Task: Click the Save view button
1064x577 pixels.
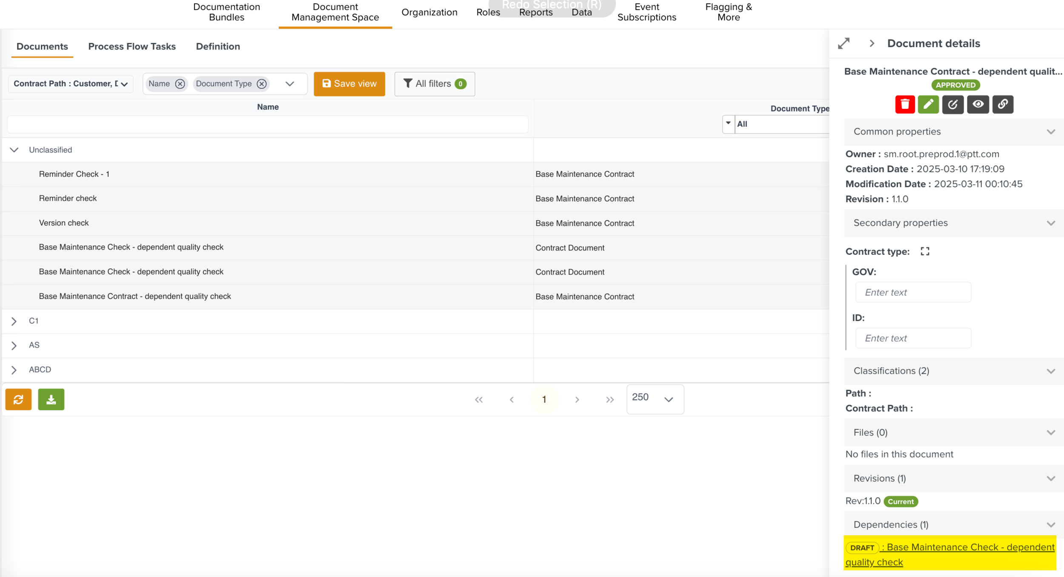Action: [349, 84]
